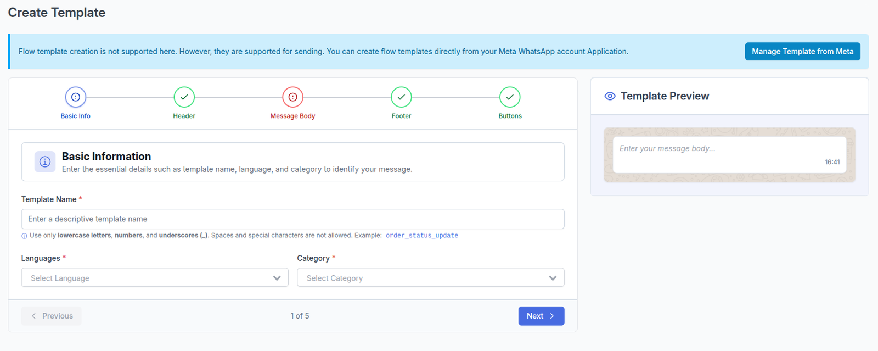Switch to the Footer step label
Screen dimensions: 878x351
click(x=401, y=116)
